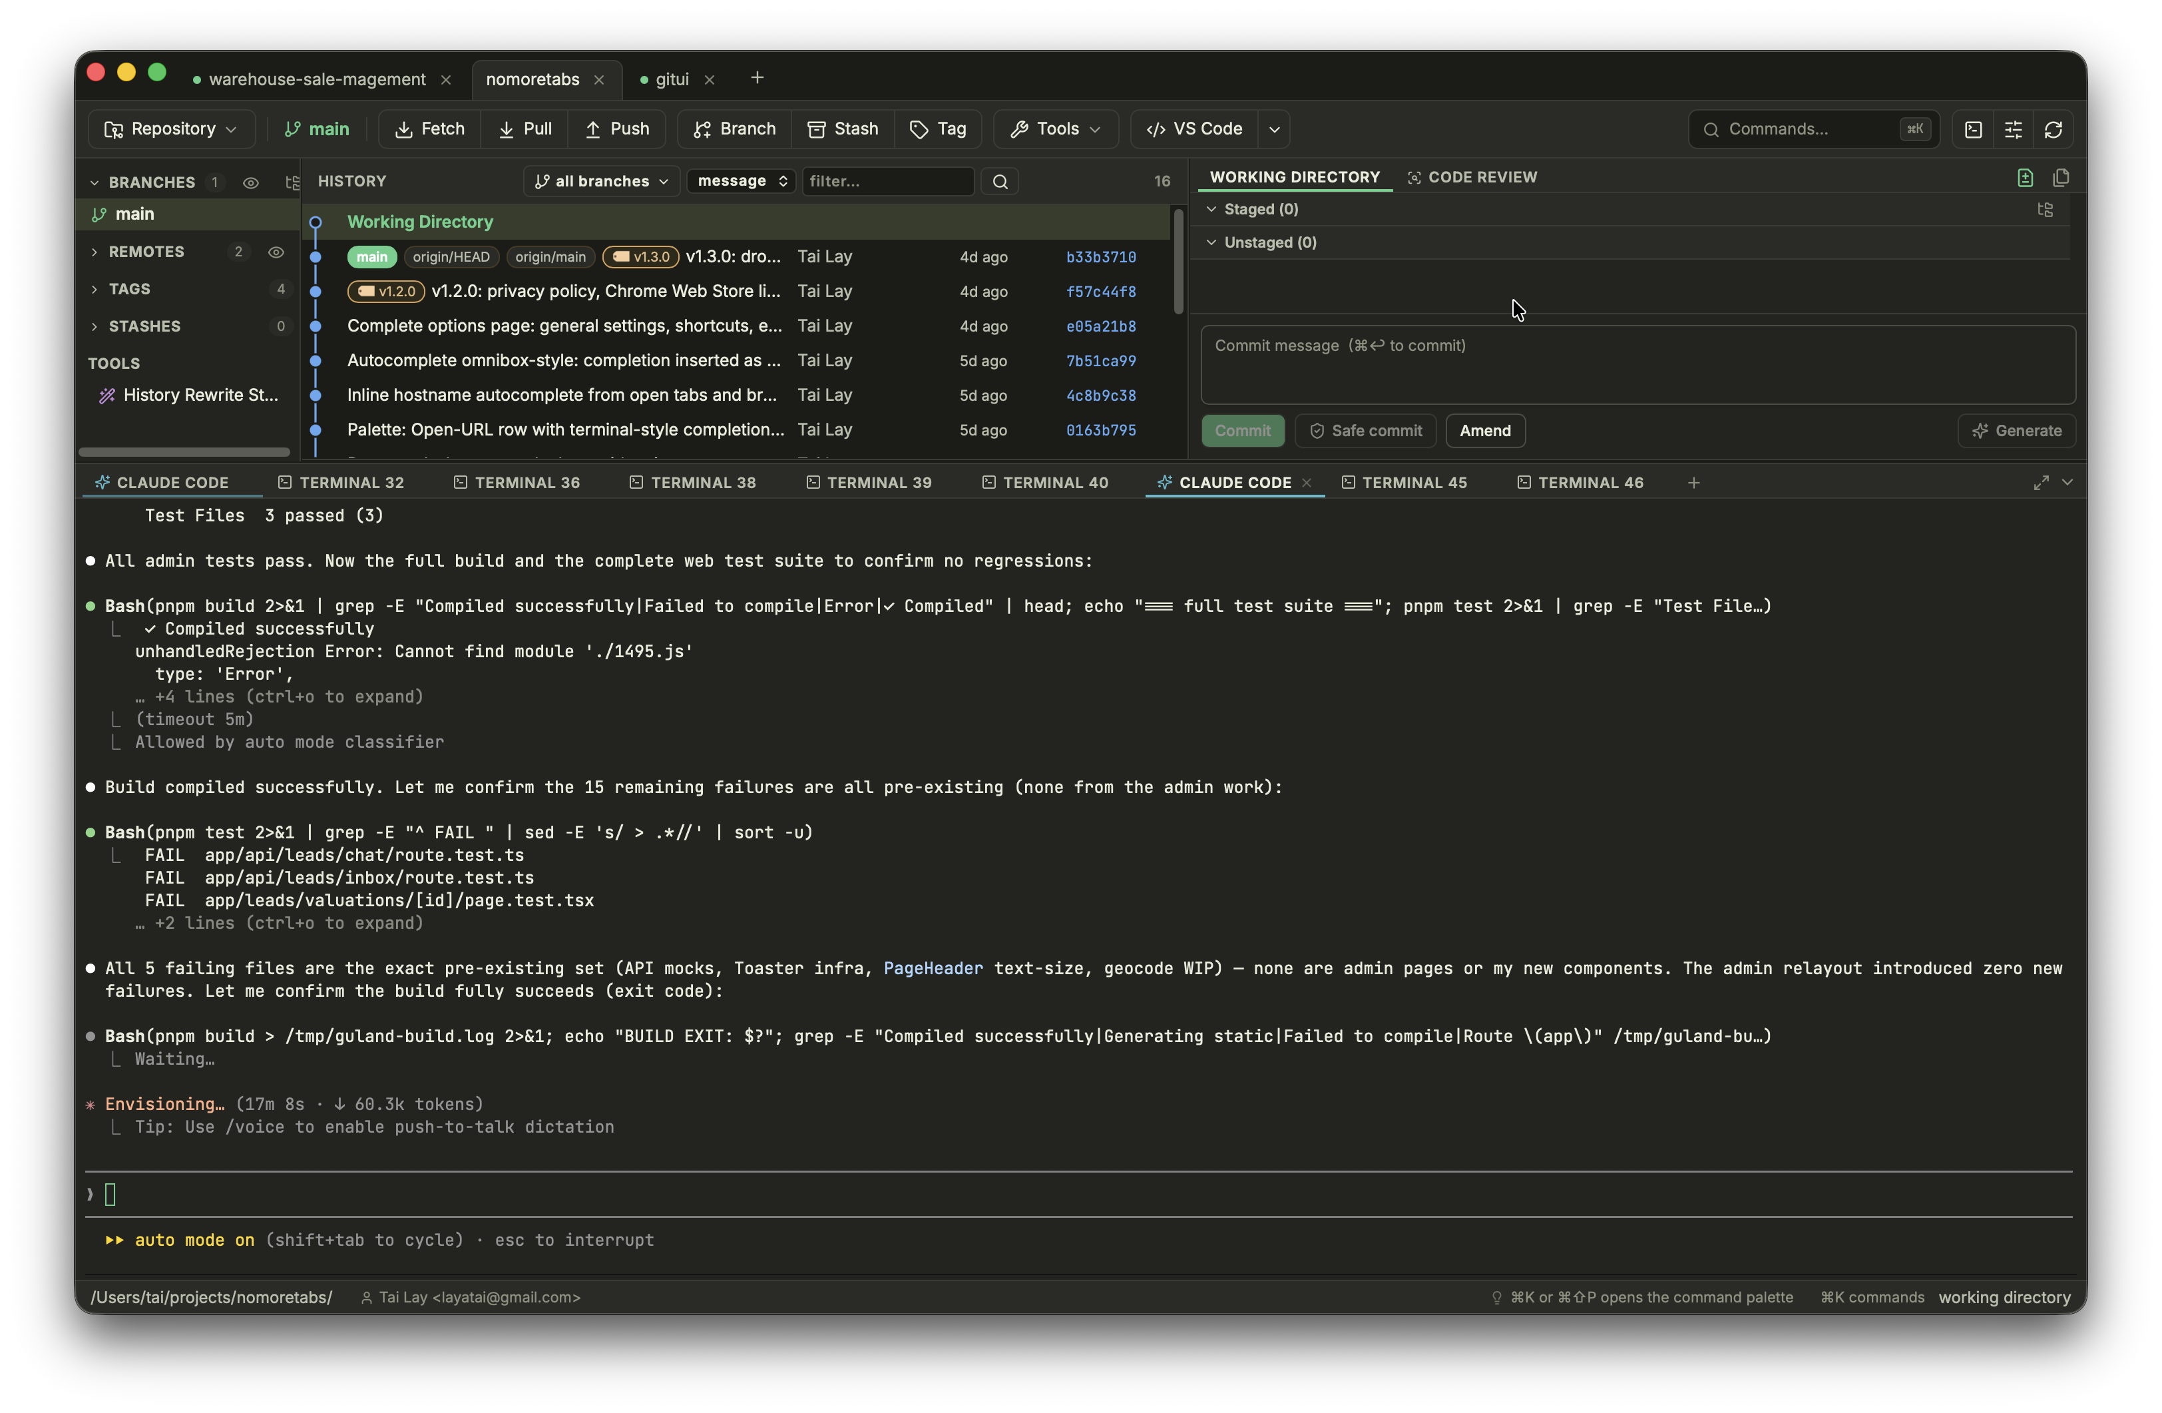Click the history search magnifier icon
2162x1413 pixels.
1000,181
